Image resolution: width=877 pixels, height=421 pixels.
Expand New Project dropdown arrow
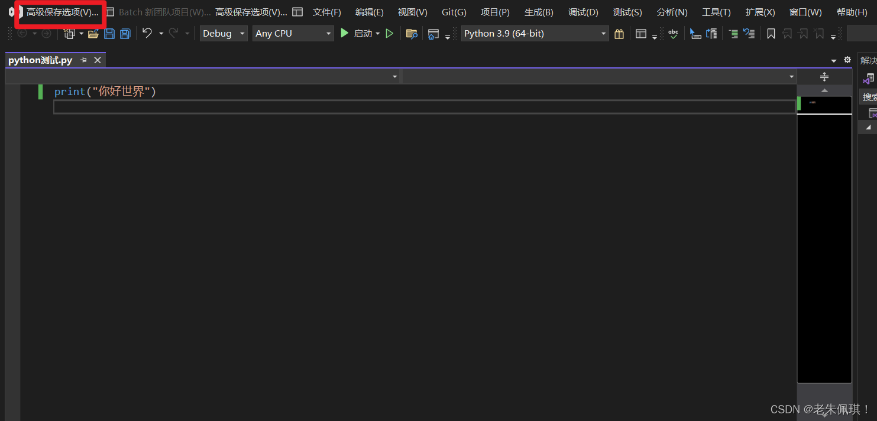click(x=82, y=34)
